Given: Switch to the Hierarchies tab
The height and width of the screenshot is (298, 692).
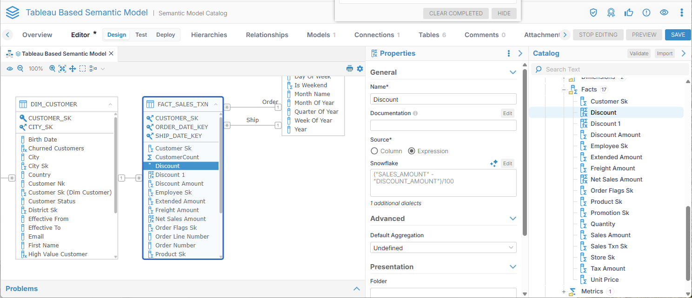Looking at the screenshot, I should [x=209, y=35].
